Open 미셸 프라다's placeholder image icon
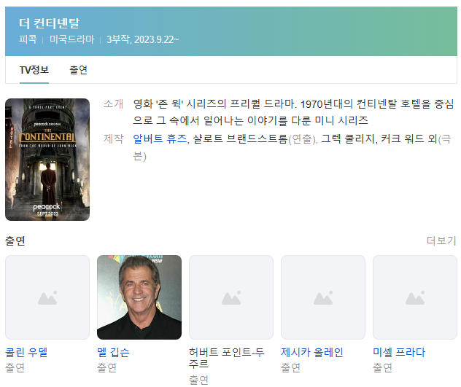This screenshot has width=461, height=387. (x=415, y=297)
